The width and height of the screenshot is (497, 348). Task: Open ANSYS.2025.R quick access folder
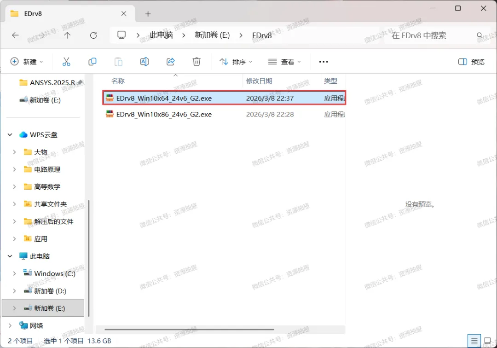pos(47,82)
